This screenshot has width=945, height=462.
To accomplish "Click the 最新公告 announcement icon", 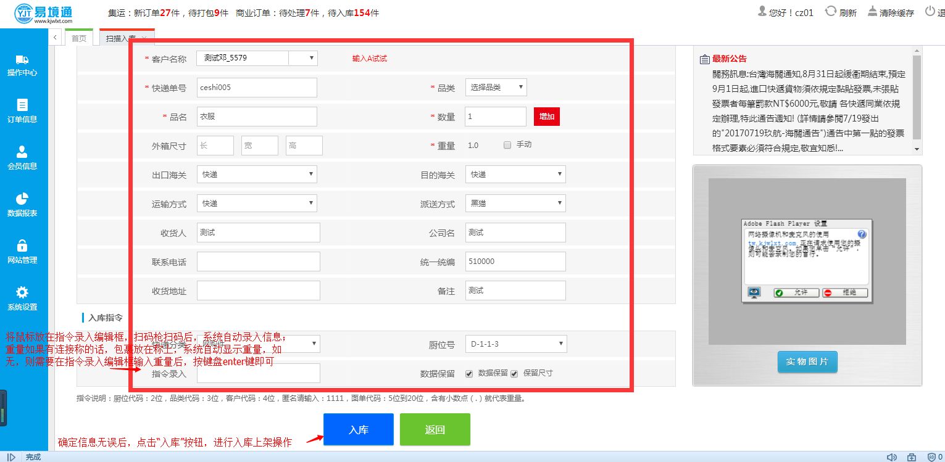I will pyautogui.click(x=704, y=60).
